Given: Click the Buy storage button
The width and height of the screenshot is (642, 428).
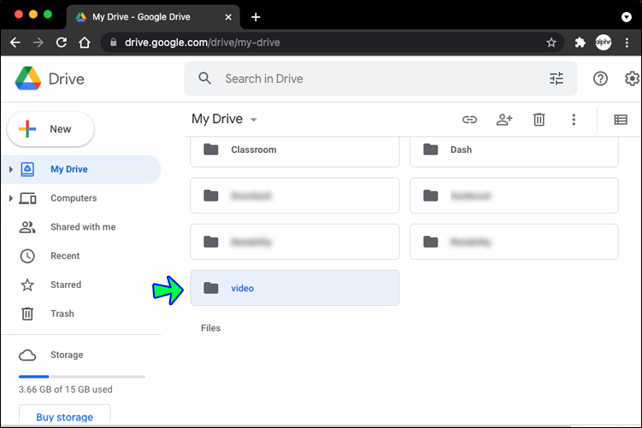Looking at the screenshot, I should pyautogui.click(x=64, y=417).
